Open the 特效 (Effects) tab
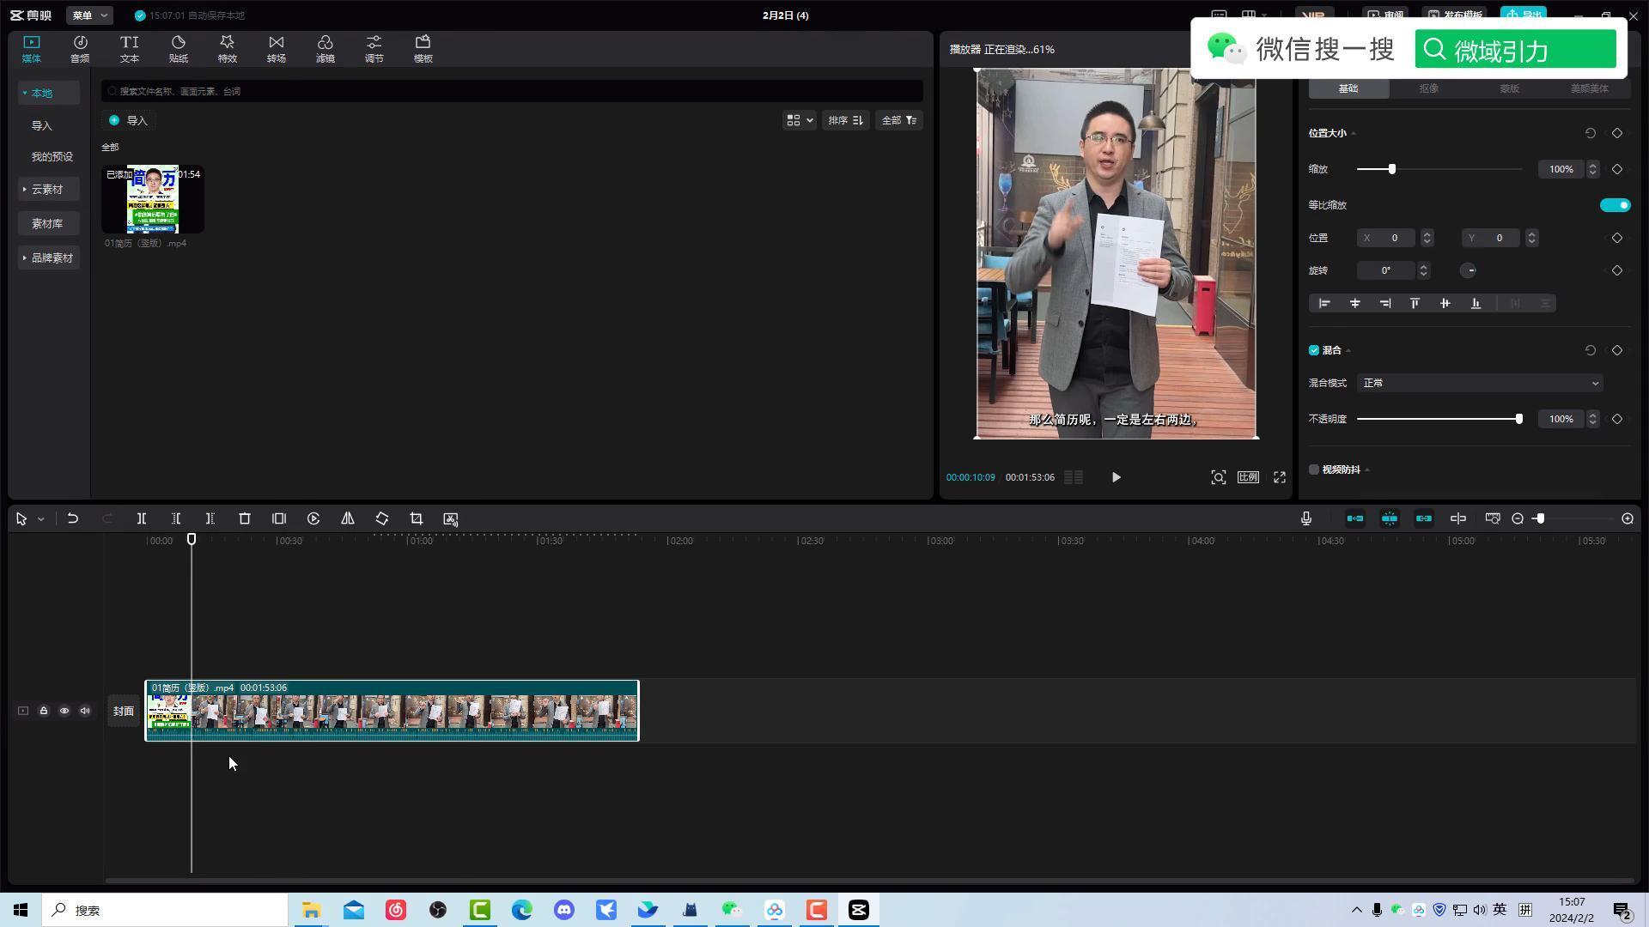 [227, 49]
